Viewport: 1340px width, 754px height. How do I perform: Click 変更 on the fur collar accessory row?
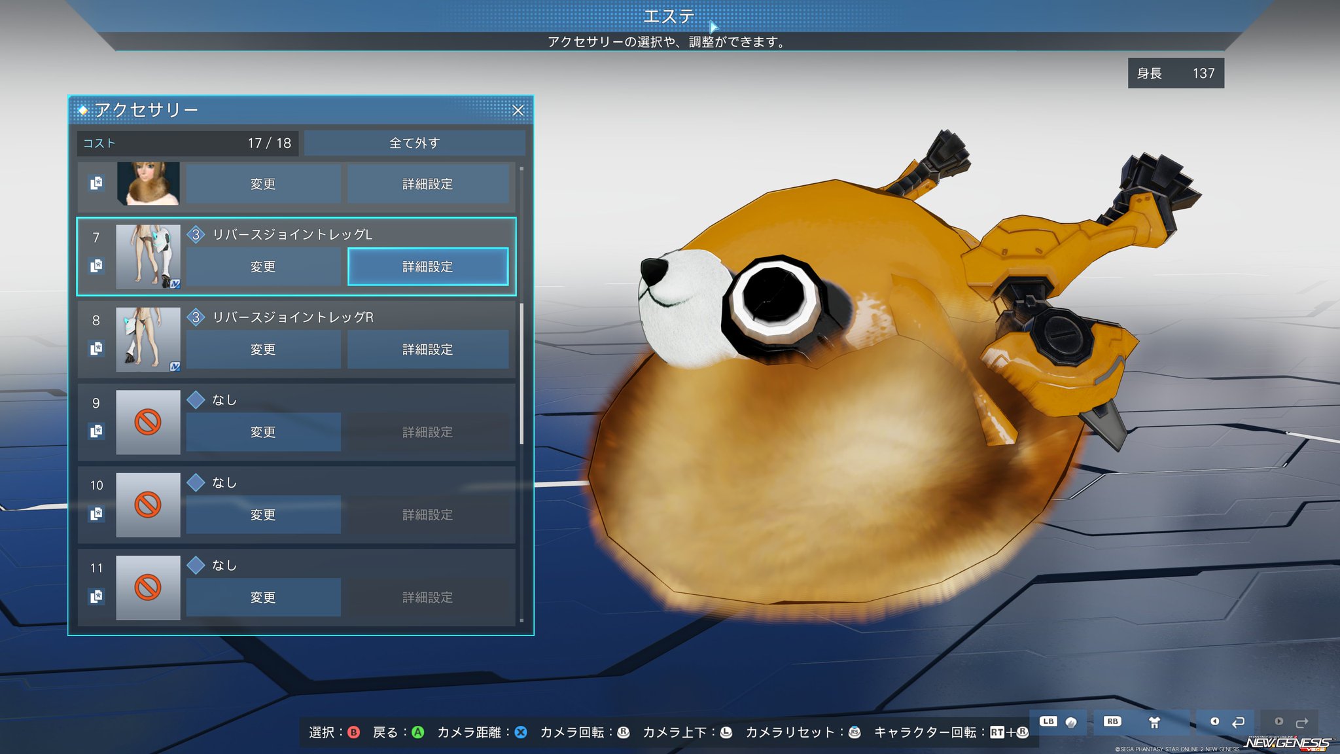263,184
